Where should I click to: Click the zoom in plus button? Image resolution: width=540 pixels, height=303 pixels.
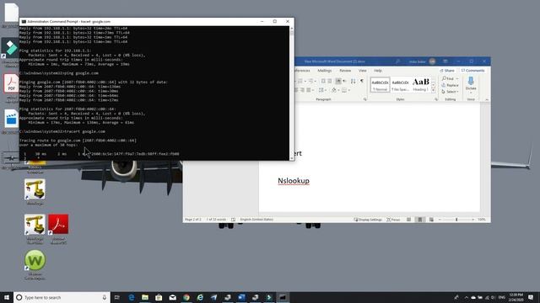point(472,219)
